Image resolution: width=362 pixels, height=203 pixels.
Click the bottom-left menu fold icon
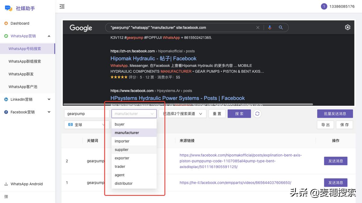[x=6, y=197]
